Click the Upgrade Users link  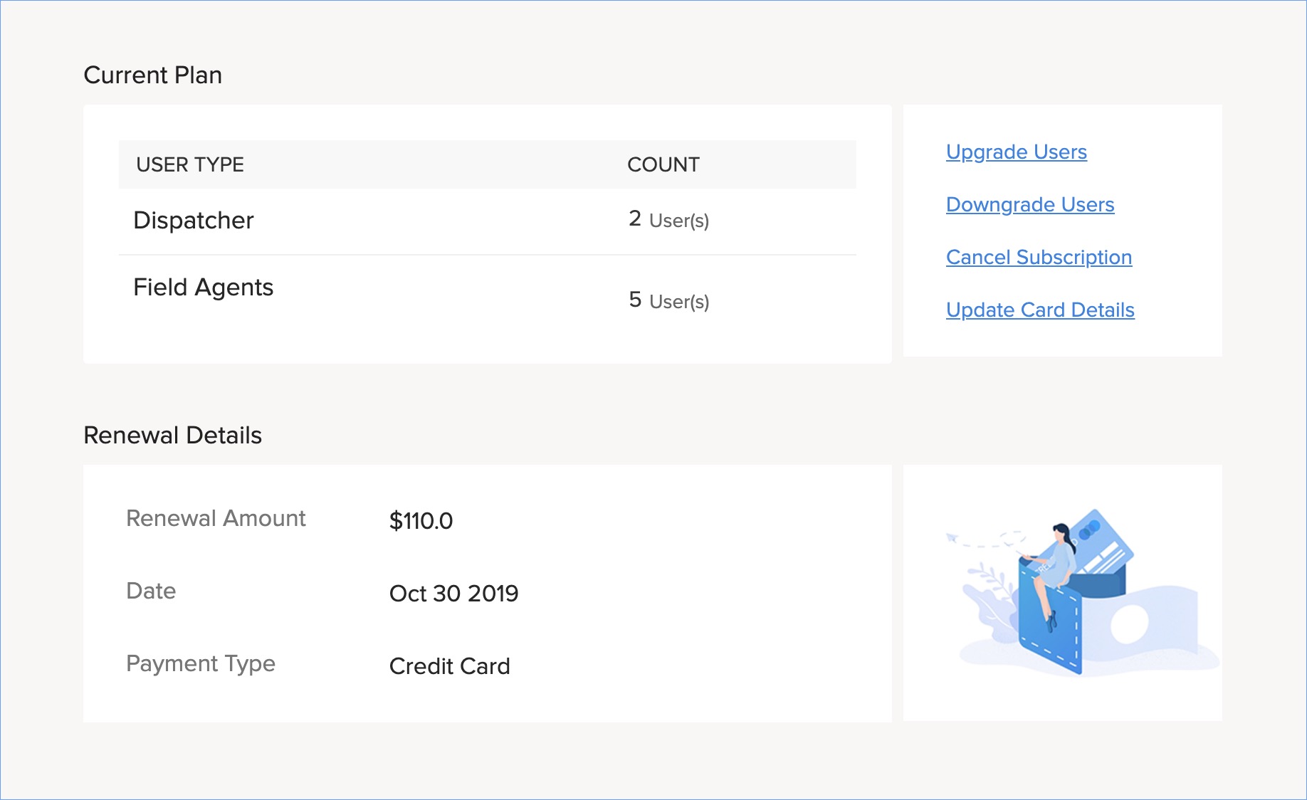click(1016, 152)
